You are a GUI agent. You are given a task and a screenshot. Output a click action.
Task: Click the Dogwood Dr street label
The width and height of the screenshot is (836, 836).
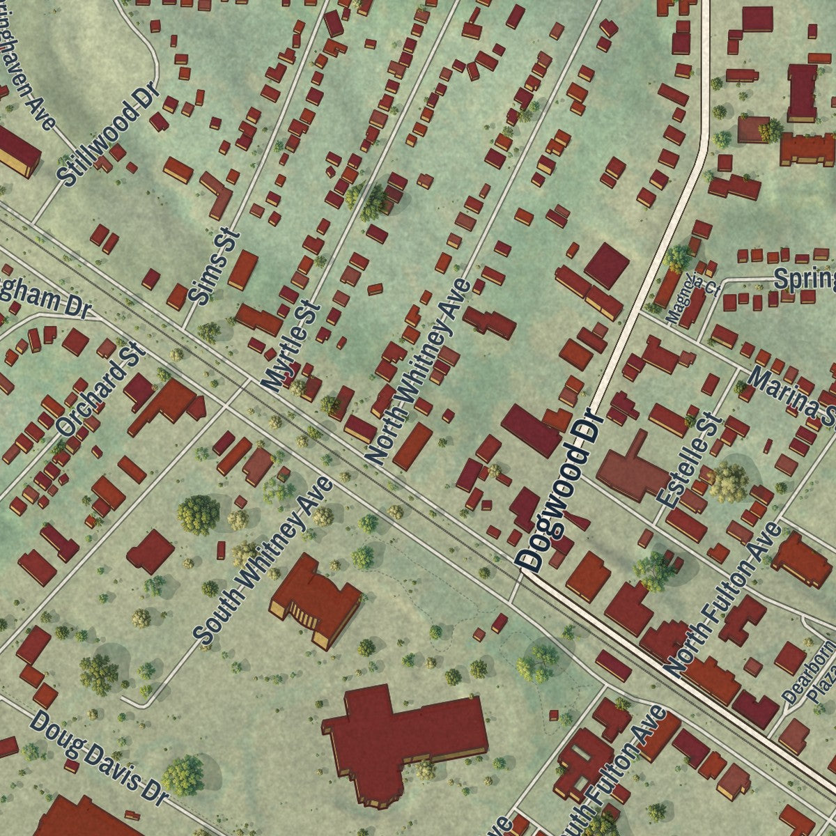coord(559,490)
